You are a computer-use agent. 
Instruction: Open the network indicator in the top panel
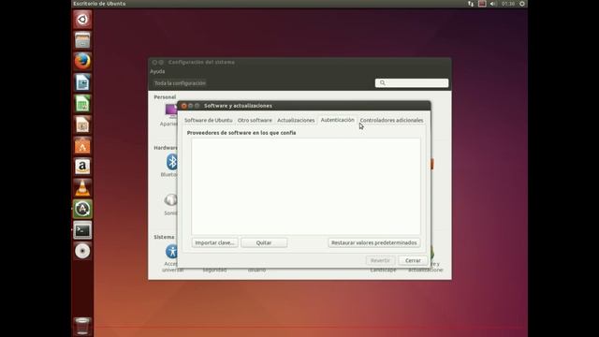(x=471, y=4)
